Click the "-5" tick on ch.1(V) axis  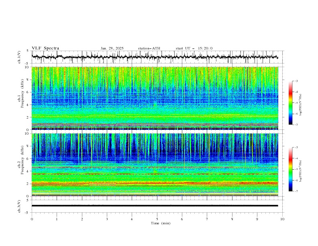tap(27, 64)
